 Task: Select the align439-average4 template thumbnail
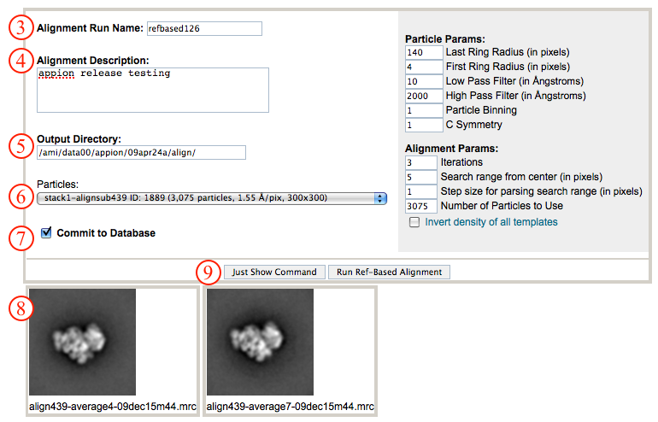coord(83,342)
